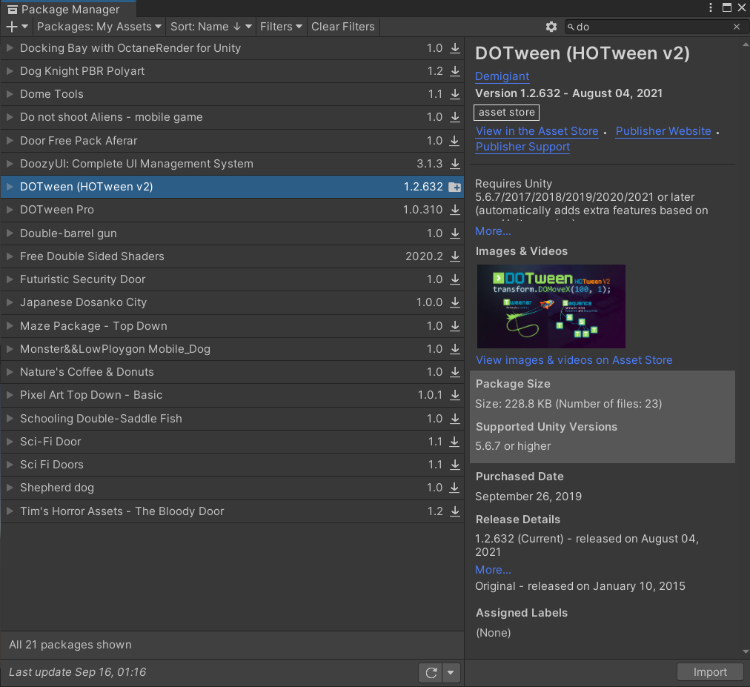This screenshot has width=750, height=687.
Task: Expand Shepherd dog row arrow
Action: (x=10, y=488)
